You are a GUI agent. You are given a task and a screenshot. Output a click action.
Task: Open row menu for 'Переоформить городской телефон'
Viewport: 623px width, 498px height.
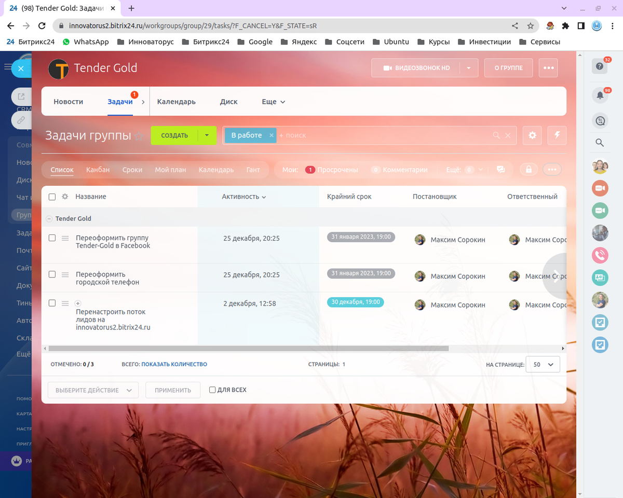(x=65, y=274)
